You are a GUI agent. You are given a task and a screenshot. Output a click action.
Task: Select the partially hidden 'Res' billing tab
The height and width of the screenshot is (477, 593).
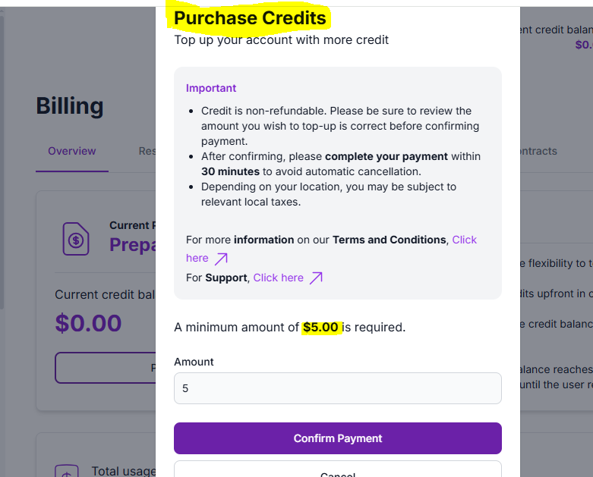147,151
